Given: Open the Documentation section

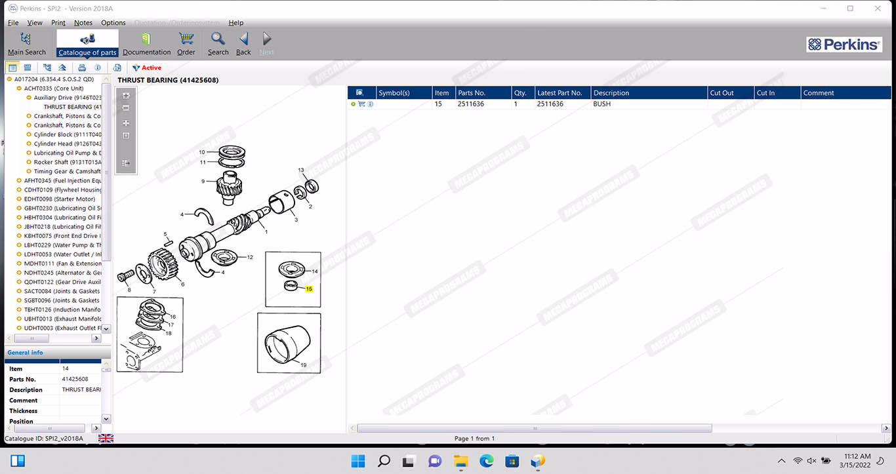Looking at the screenshot, I should [x=146, y=43].
